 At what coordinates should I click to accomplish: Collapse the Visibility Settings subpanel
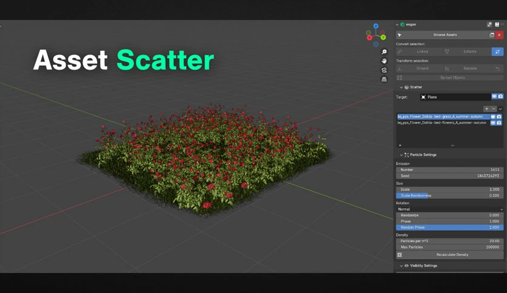coord(401,266)
